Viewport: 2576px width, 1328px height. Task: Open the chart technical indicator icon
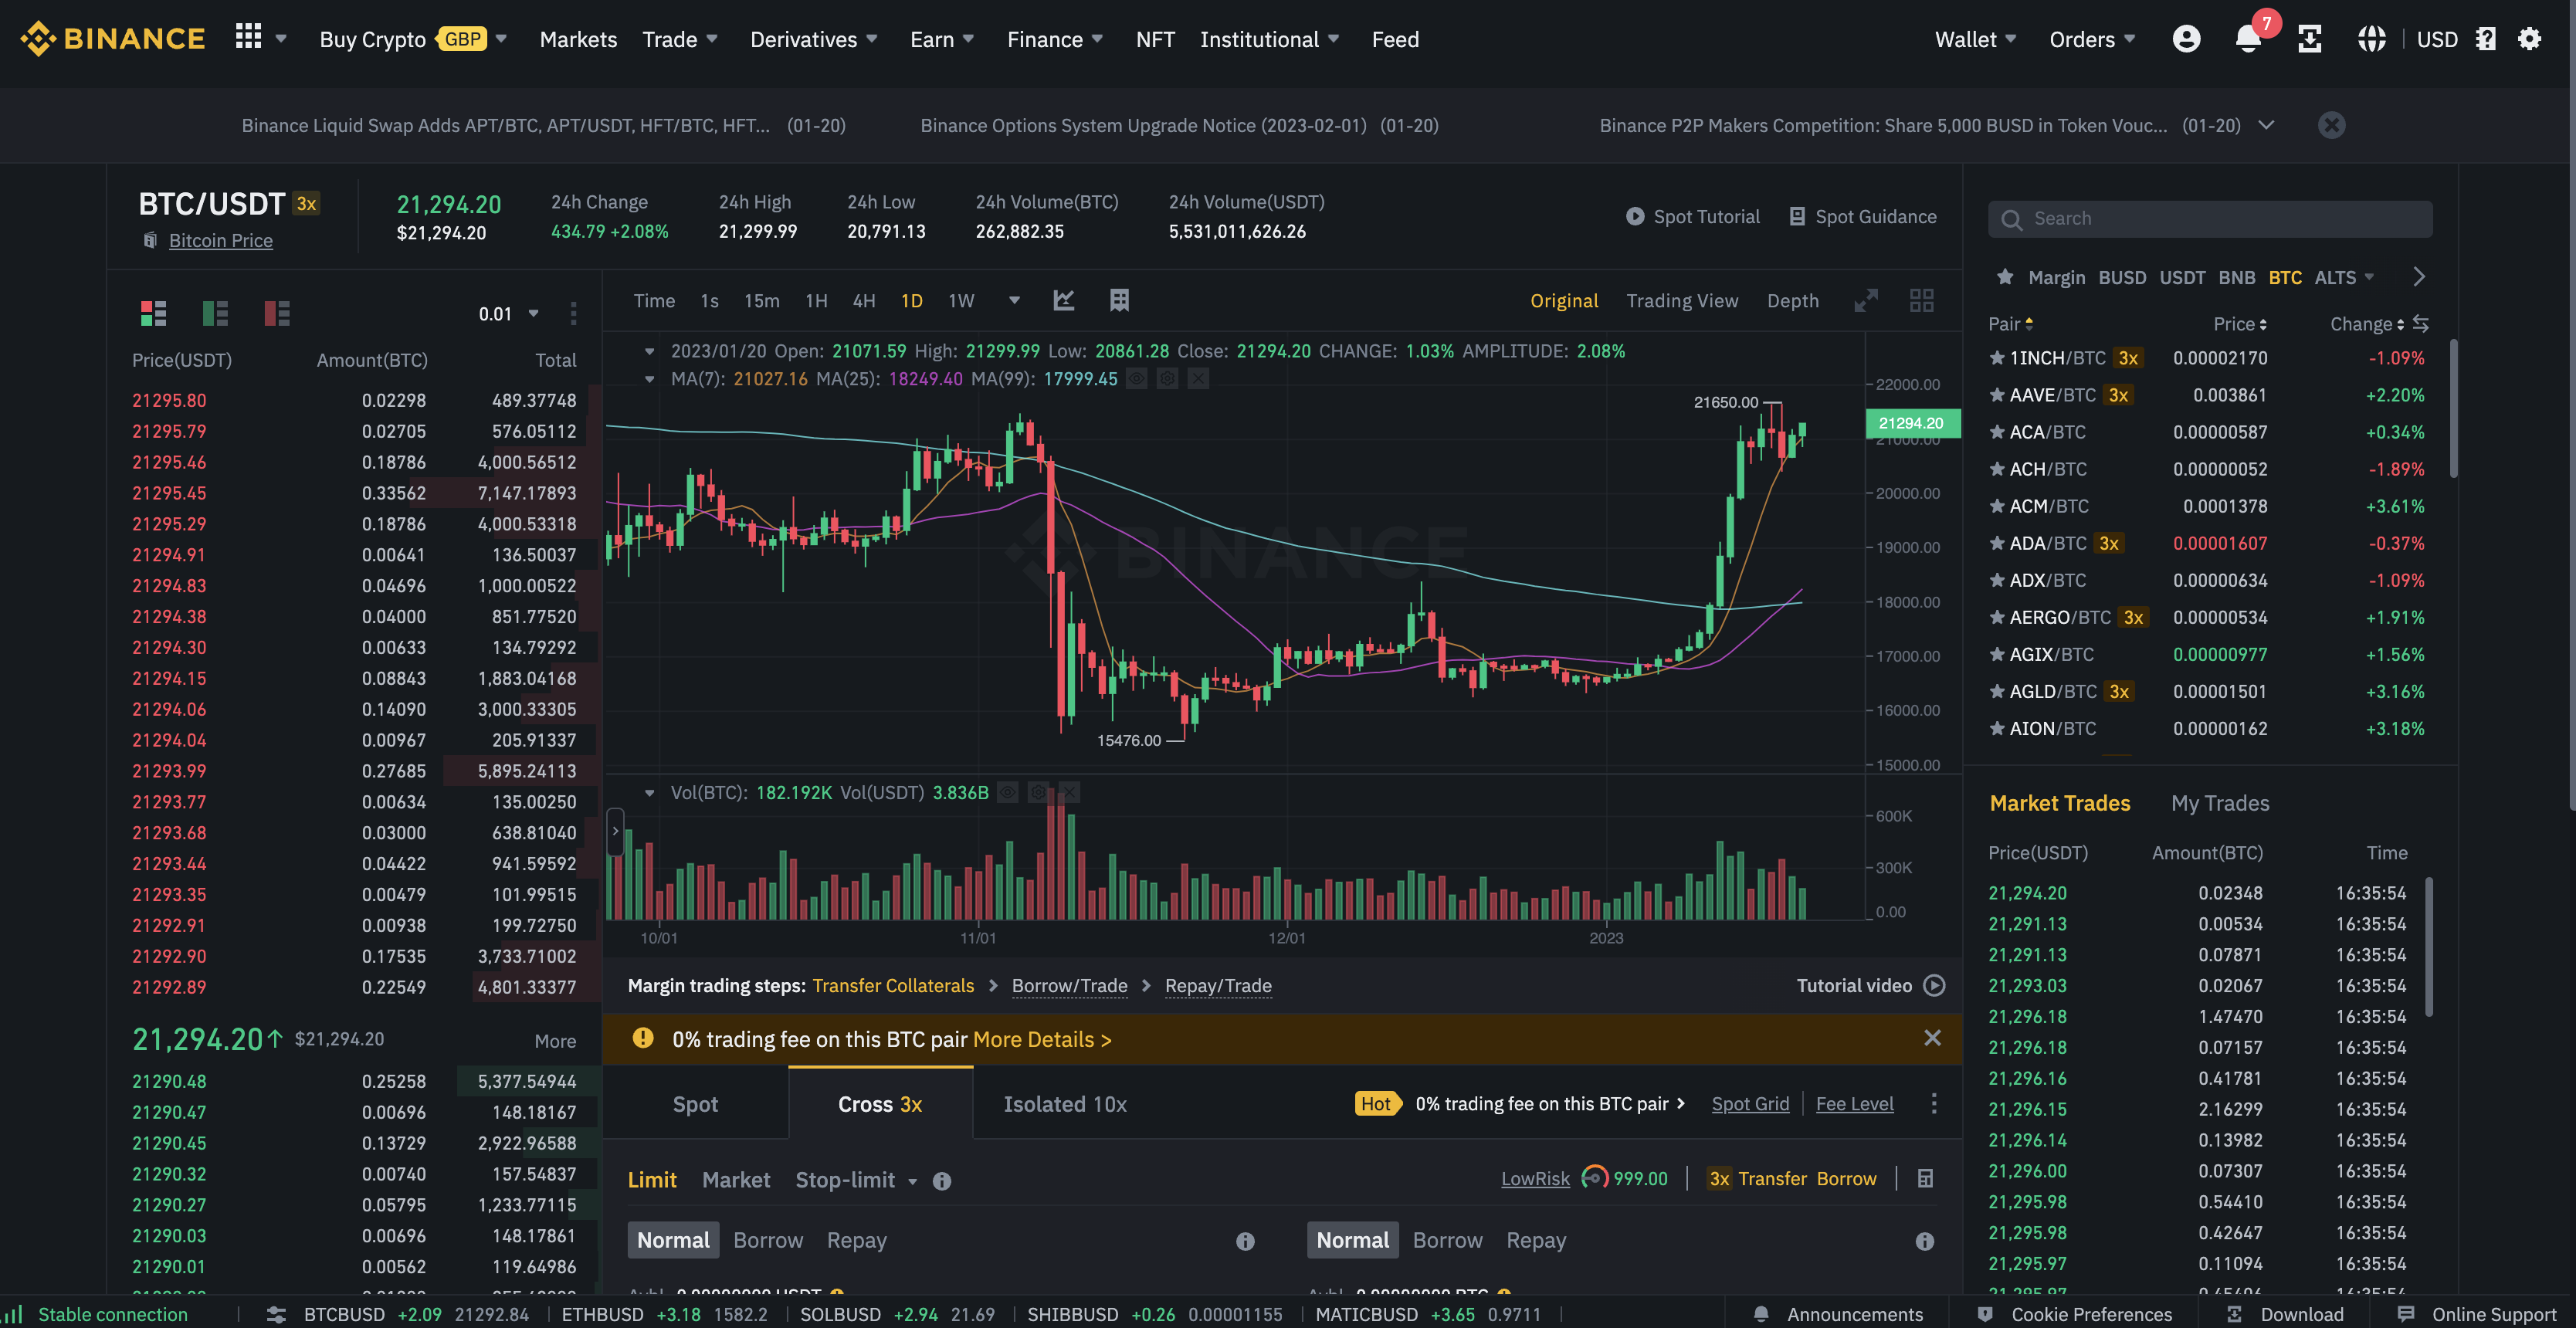point(1064,300)
